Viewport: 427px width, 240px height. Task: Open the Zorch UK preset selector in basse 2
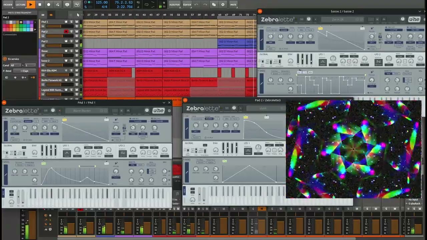338,19
